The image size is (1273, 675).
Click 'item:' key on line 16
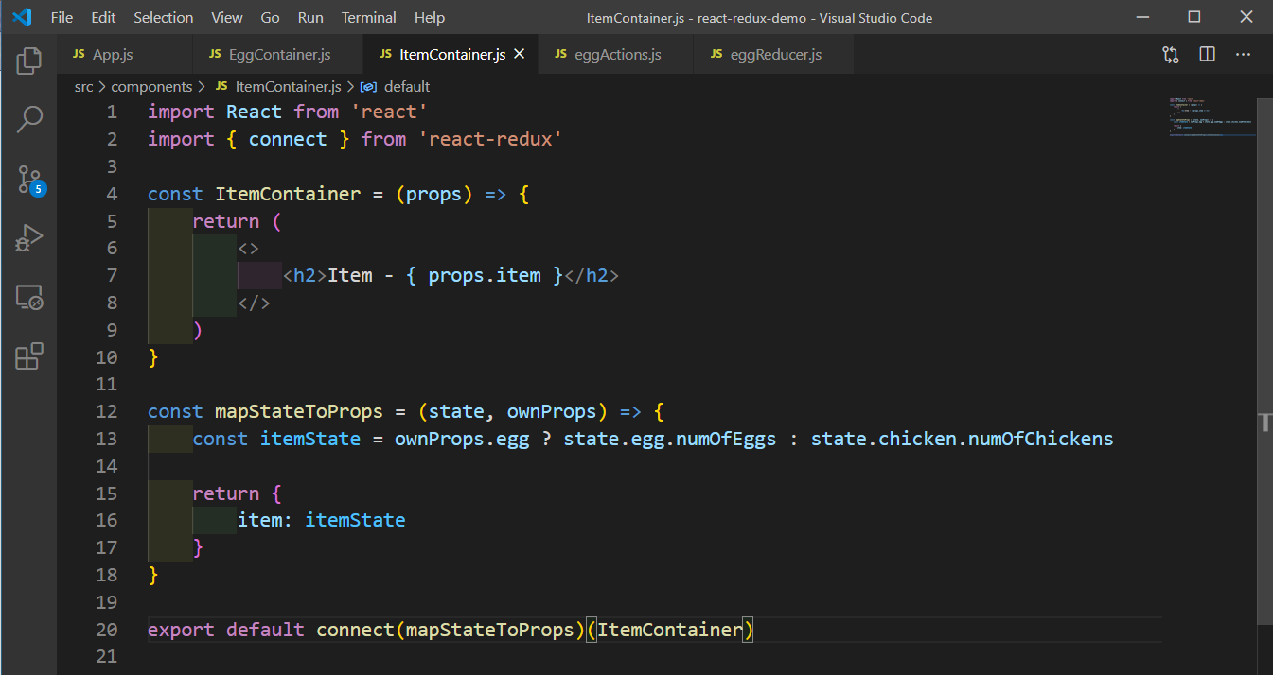pyautogui.click(x=265, y=520)
